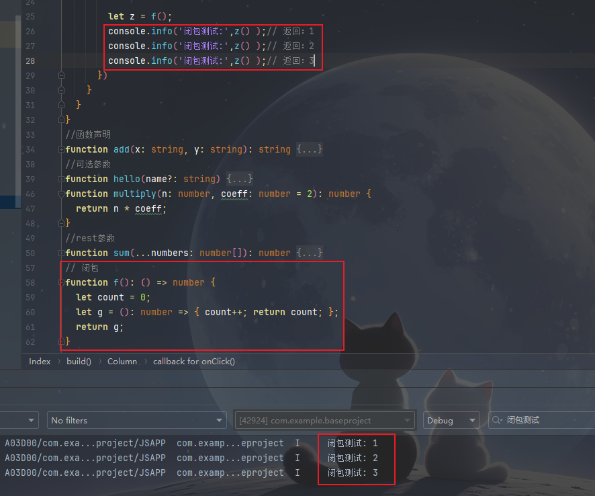This screenshot has width=595, height=496.
Task: Collapse function f at line 58
Action: pyautogui.click(x=61, y=282)
